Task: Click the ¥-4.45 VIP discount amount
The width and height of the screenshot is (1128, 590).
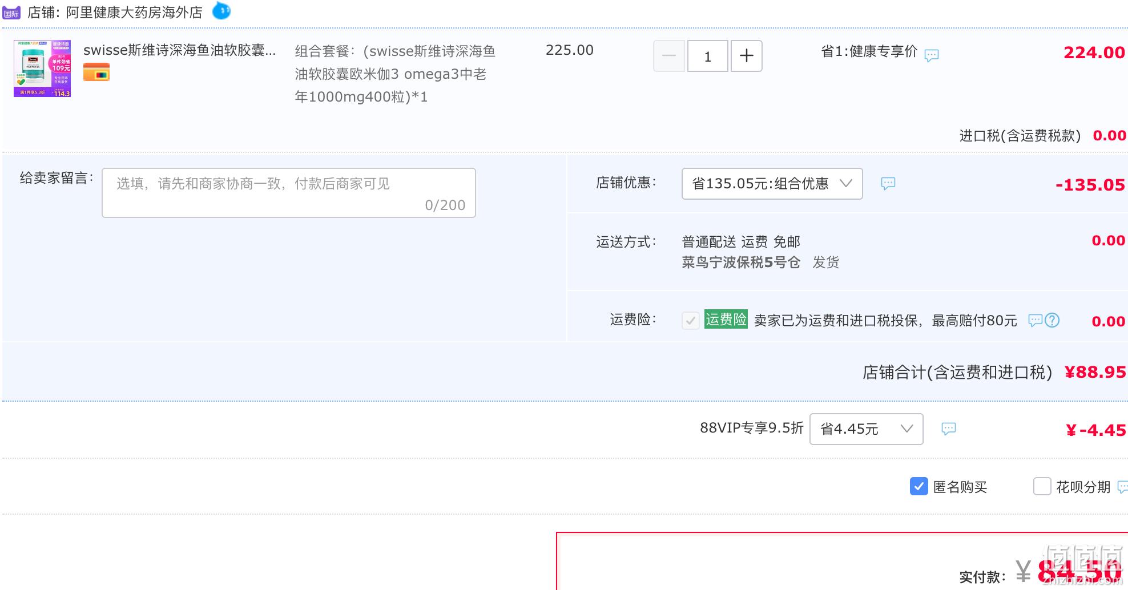Action: point(1096,430)
